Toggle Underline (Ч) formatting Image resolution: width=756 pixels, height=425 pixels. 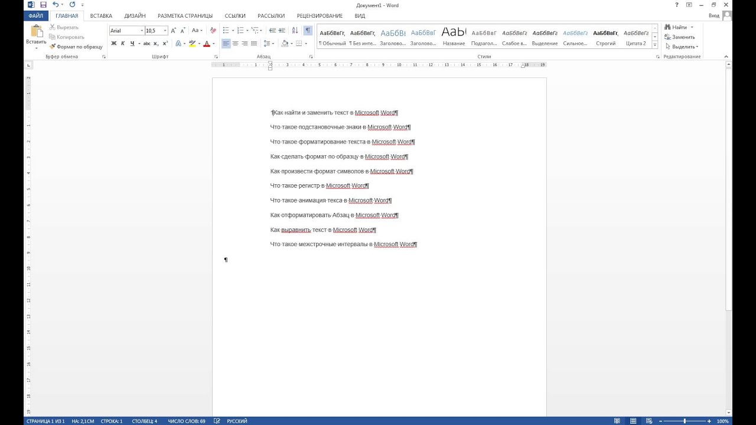tap(132, 44)
